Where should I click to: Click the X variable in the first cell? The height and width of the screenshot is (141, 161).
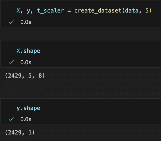(x=18, y=11)
